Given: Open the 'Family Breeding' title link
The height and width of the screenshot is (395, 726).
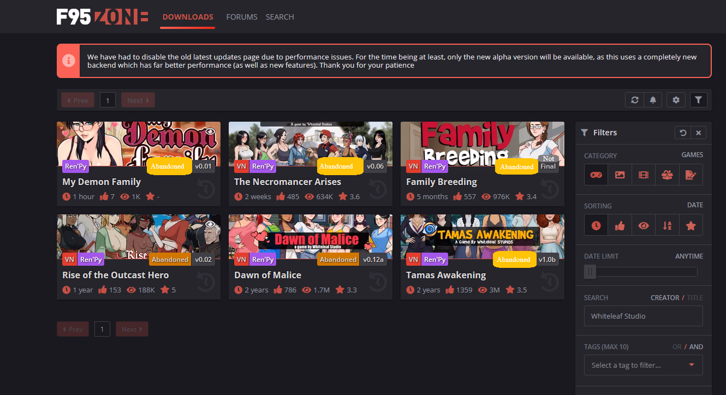Looking at the screenshot, I should 442,182.
